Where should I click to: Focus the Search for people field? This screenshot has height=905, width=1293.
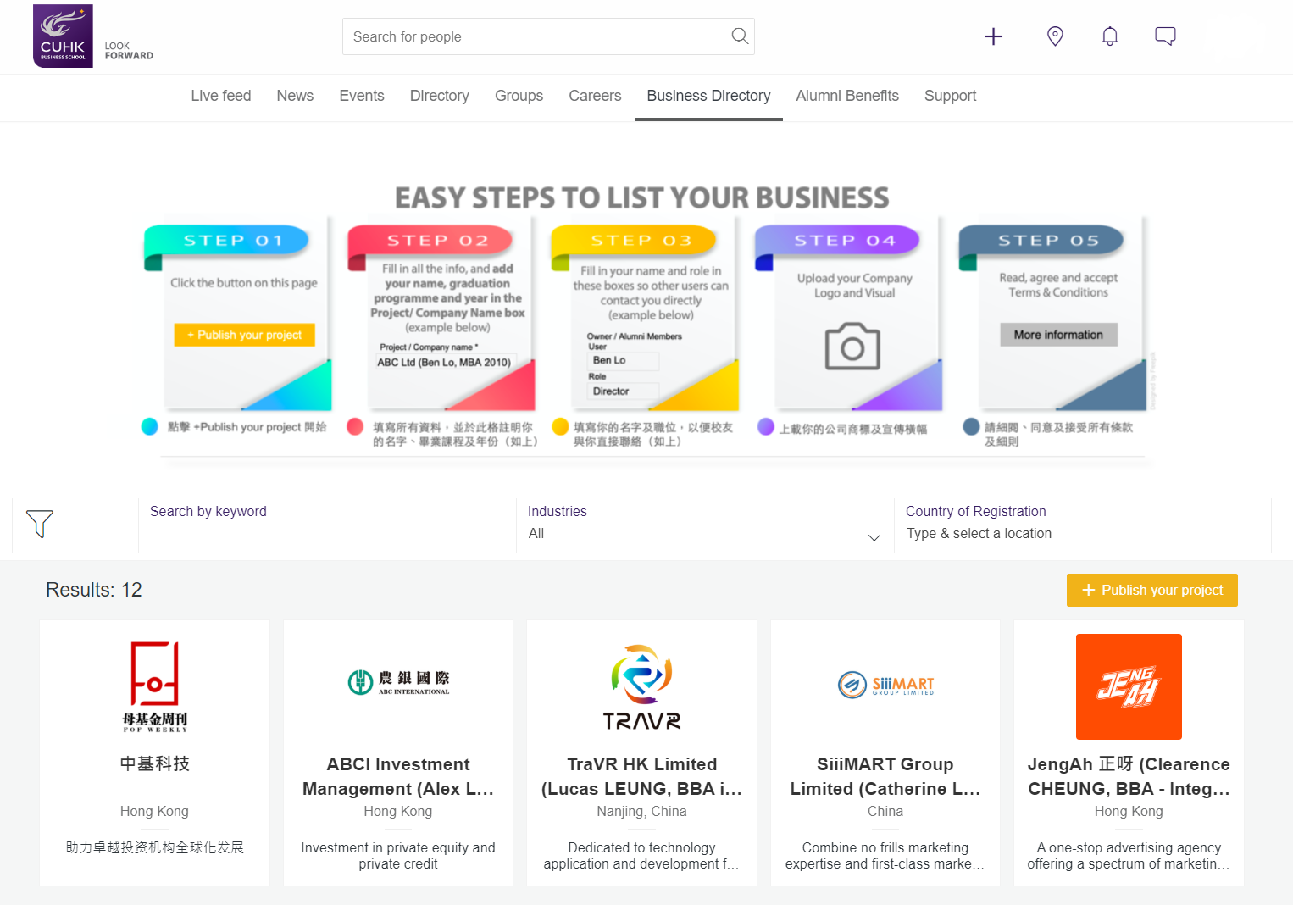tap(548, 36)
